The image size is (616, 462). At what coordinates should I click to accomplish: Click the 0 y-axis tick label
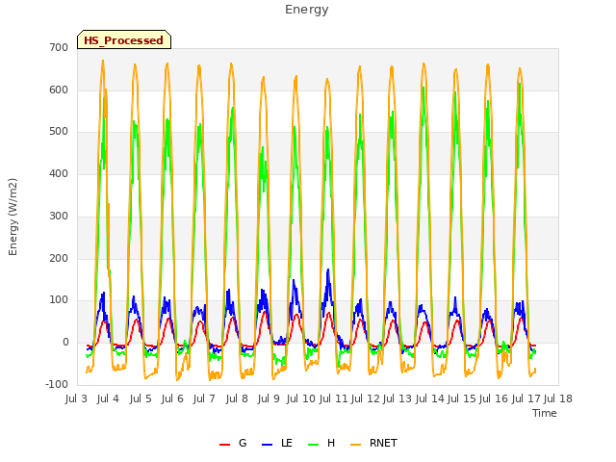pyautogui.click(x=65, y=343)
